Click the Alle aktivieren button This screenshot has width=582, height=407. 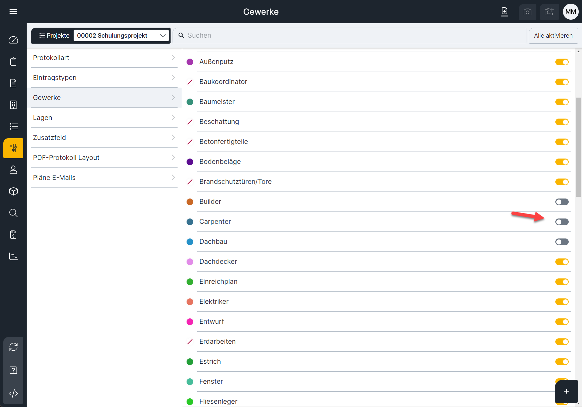(553, 36)
